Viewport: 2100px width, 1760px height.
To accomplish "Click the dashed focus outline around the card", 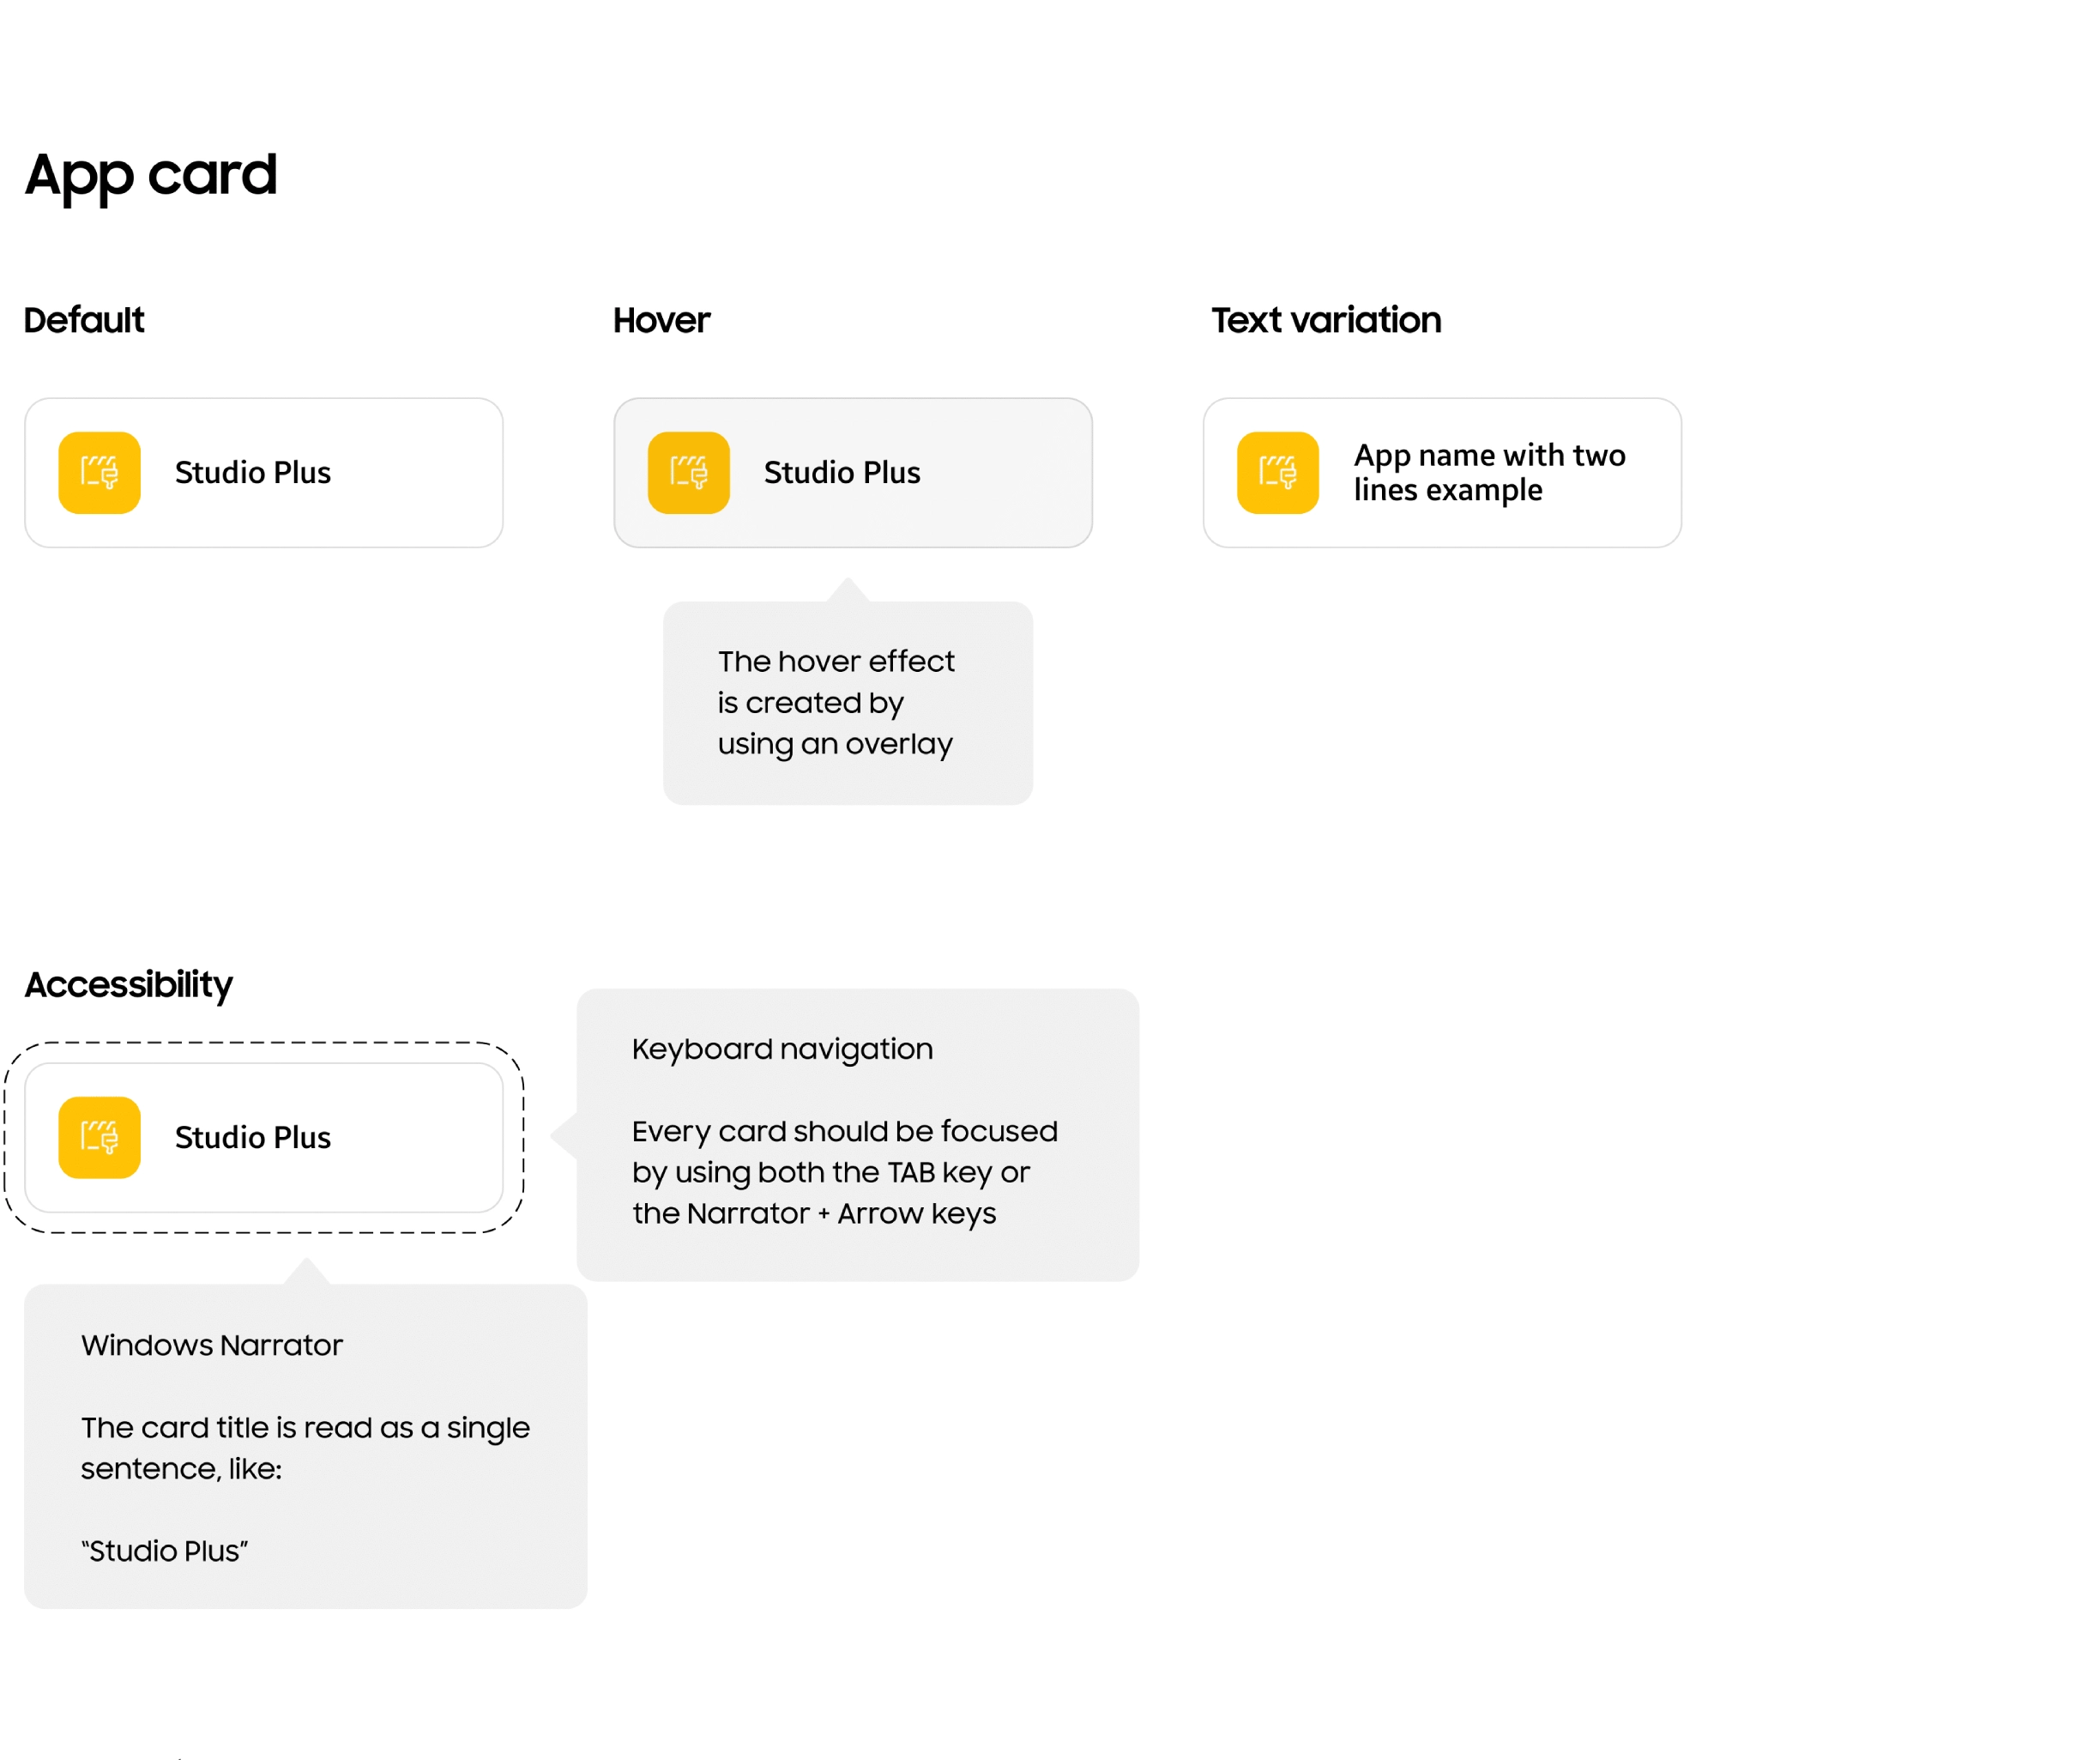I will click(x=264, y=1043).
